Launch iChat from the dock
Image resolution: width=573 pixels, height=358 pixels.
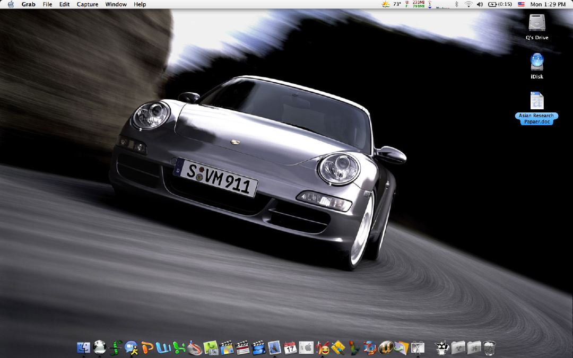[x=131, y=348]
